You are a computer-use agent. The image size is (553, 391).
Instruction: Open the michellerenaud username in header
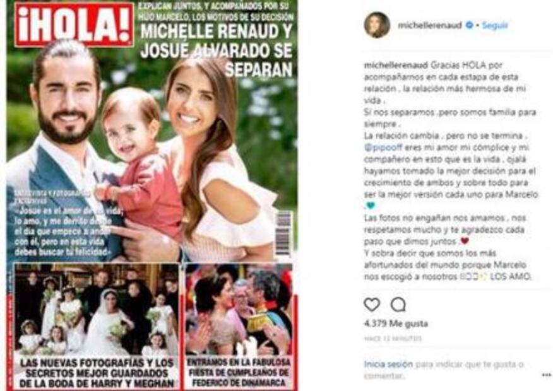point(429,25)
